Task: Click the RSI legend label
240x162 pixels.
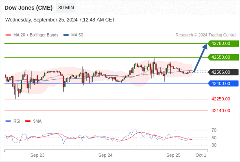Action: click(17, 122)
